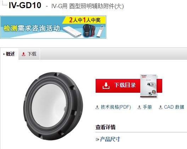
Task: Switch to the 下载 download tab
Action: click(x=29, y=54)
